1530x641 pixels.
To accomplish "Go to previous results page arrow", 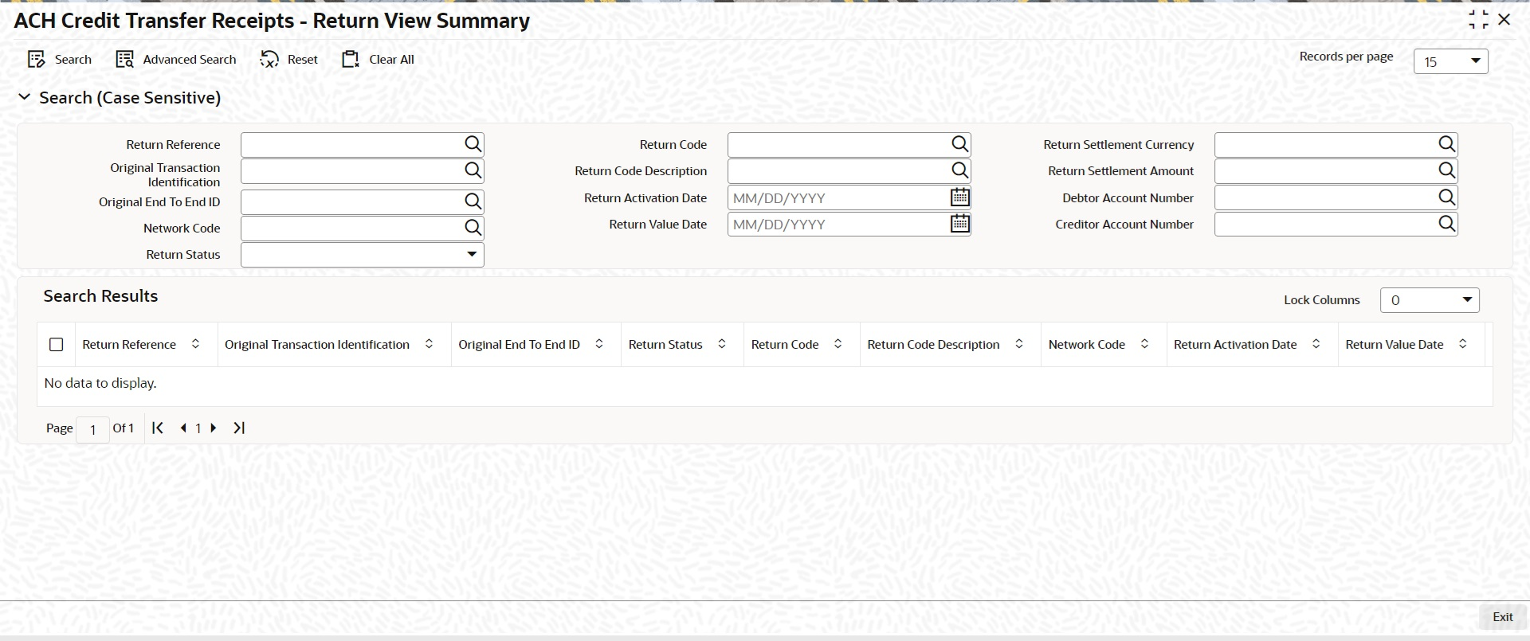I will tap(183, 428).
